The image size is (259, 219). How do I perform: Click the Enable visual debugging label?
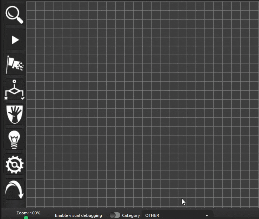point(78,215)
